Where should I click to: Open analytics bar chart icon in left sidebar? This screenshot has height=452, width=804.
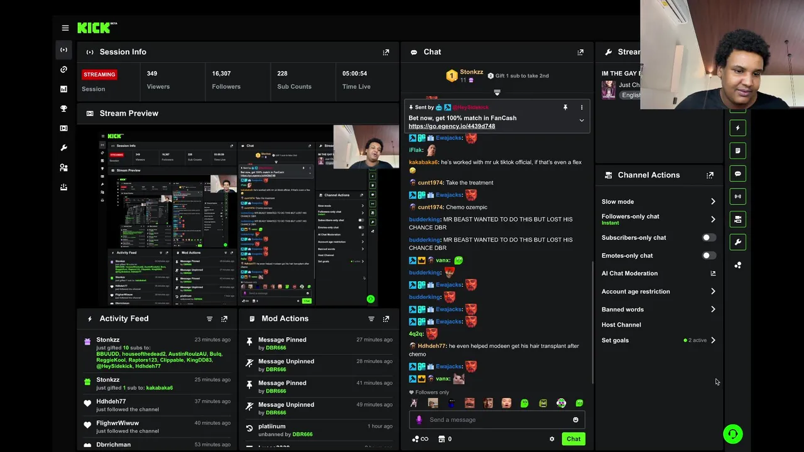[x=63, y=89]
